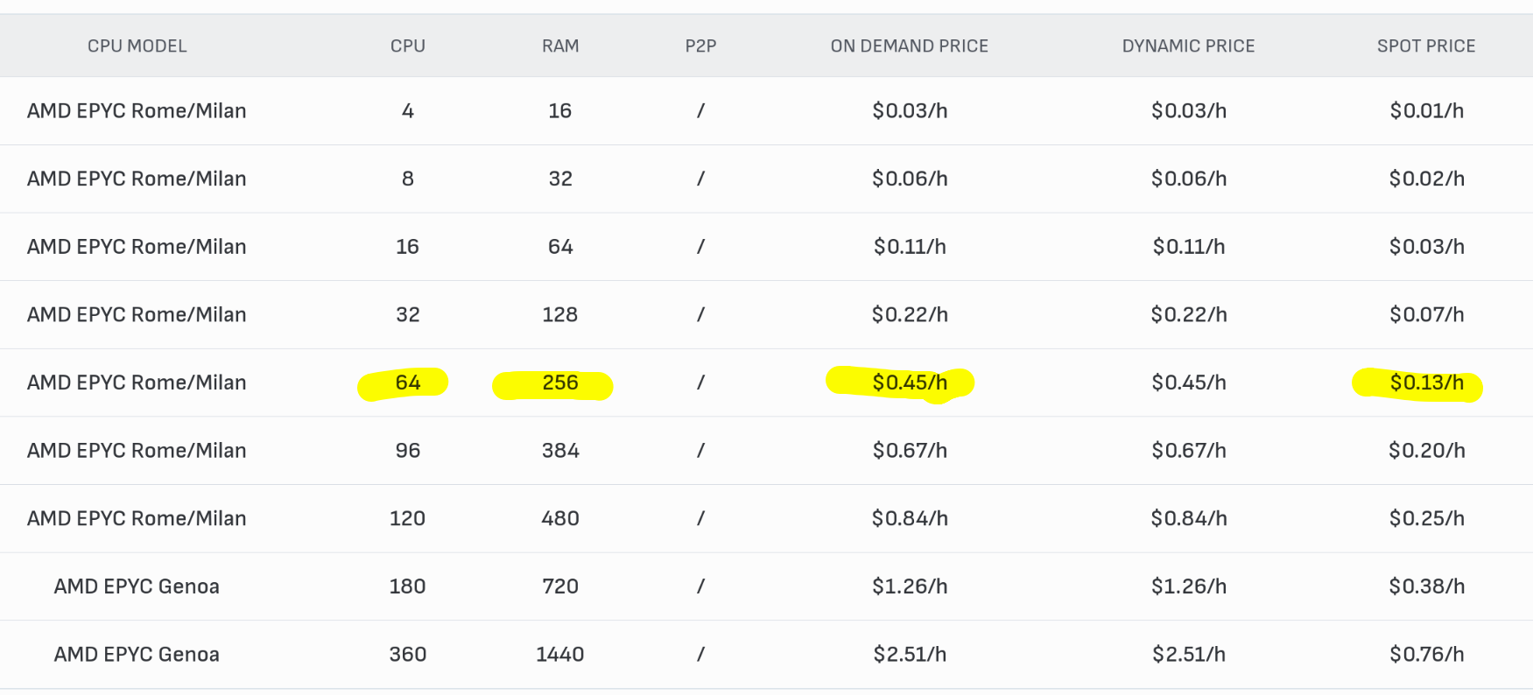Click the "CPU MODEL" column header
Screen dimensions: 1533x695
(137, 46)
